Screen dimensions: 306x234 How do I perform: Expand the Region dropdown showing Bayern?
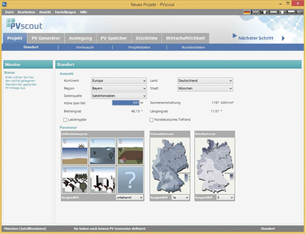click(119, 88)
